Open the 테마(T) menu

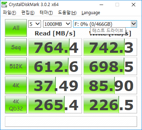(46, 12)
